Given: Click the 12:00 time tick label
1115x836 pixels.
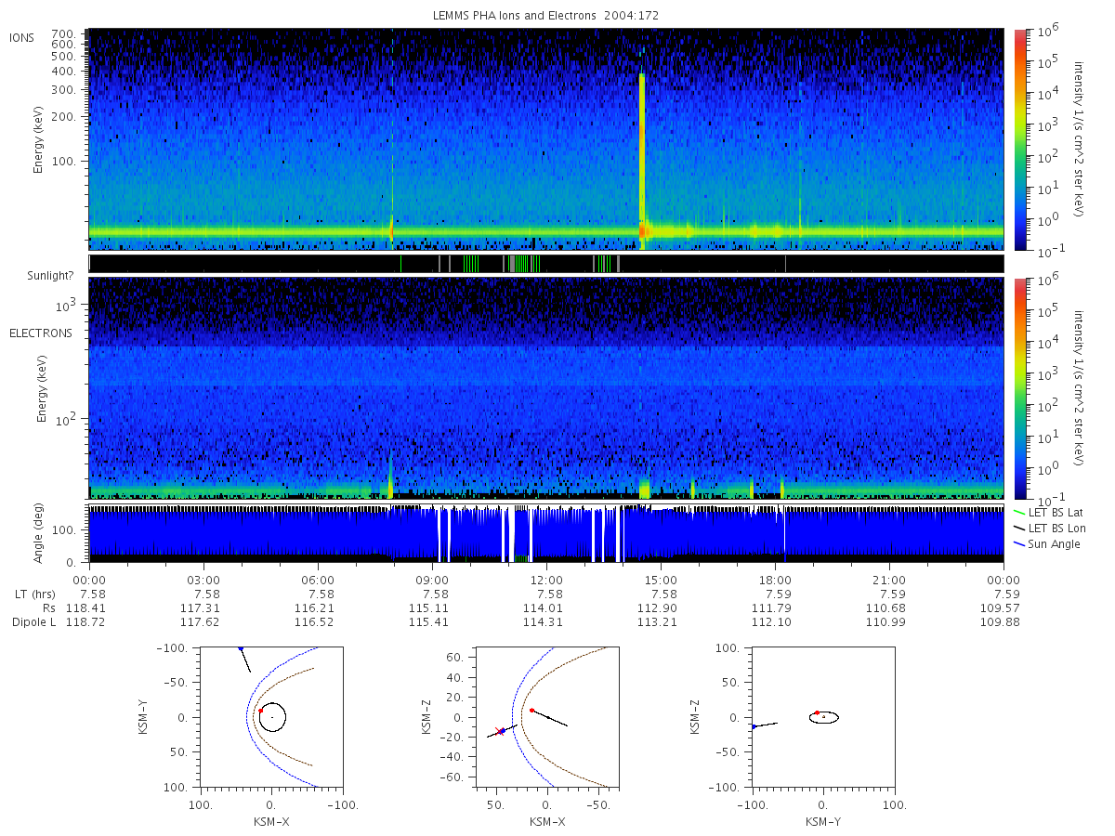Looking at the screenshot, I should click(x=547, y=580).
